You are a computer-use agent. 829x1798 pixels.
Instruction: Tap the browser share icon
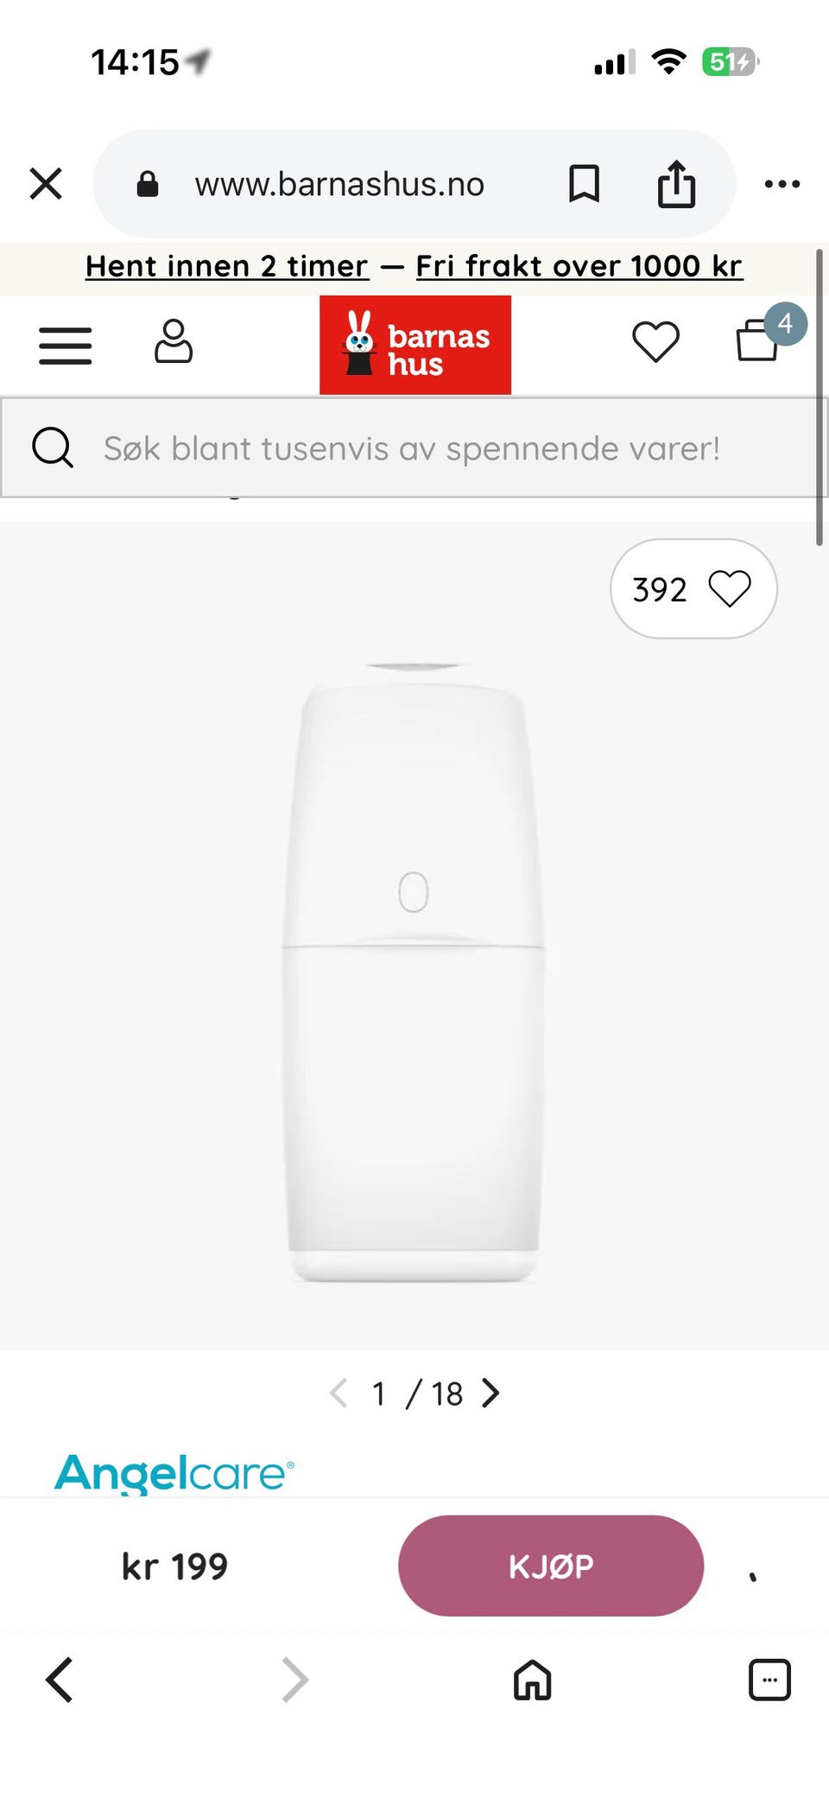click(676, 184)
